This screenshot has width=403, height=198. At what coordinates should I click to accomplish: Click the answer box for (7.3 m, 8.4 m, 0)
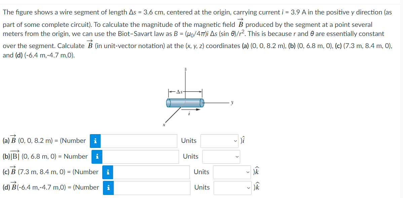tap(151, 172)
